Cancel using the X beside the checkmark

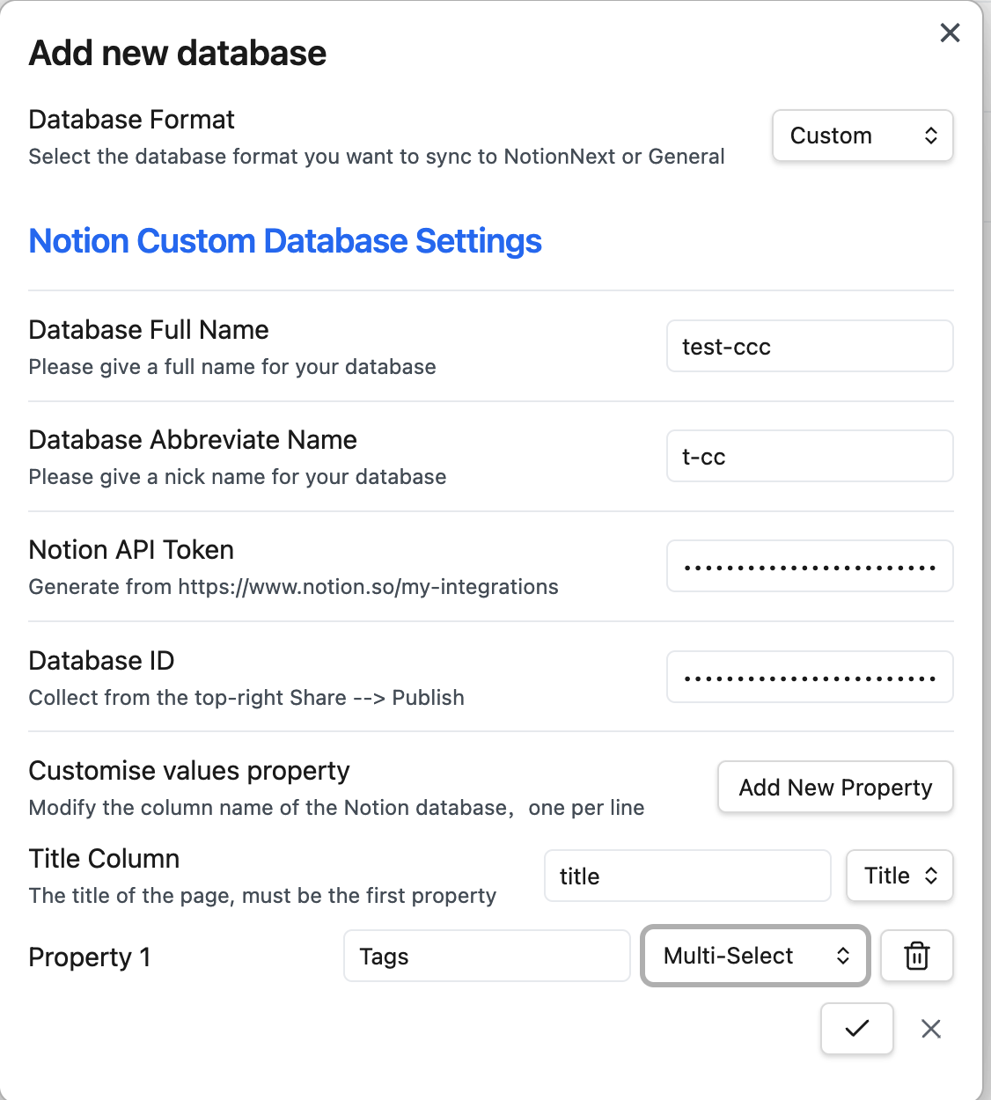pyautogui.click(x=930, y=1029)
